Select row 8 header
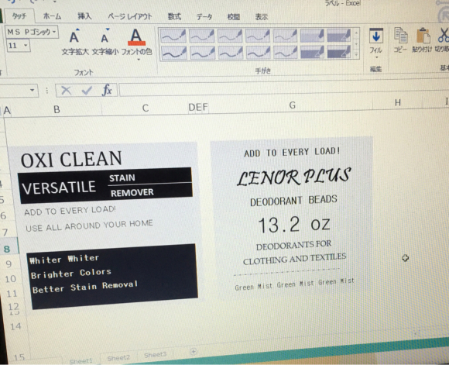This screenshot has height=365, width=449. (7, 250)
